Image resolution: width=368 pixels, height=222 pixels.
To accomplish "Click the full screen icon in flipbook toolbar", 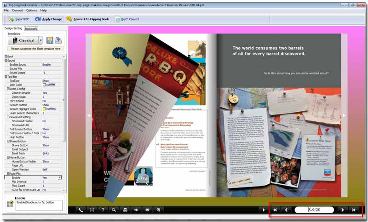I will coord(92,210).
